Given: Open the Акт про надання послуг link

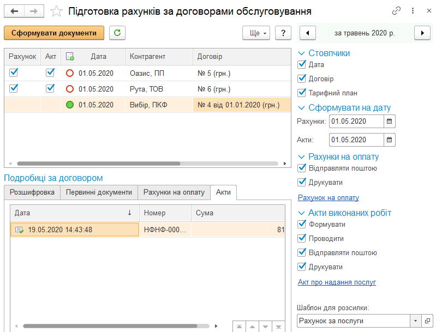Looking at the screenshot, I should click(337, 282).
